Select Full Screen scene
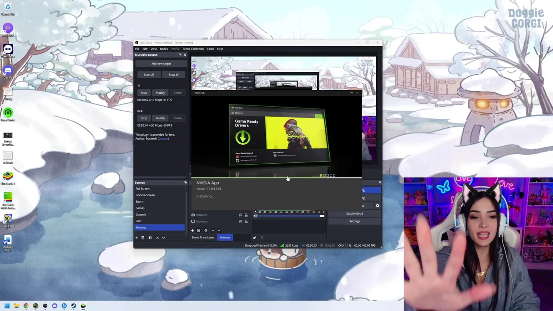Screen dimensions: 553x311 [159, 189]
